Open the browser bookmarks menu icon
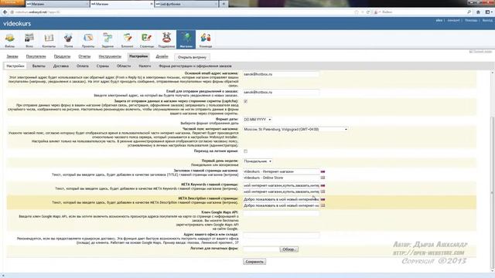495x278 pixels. tap(489, 12)
